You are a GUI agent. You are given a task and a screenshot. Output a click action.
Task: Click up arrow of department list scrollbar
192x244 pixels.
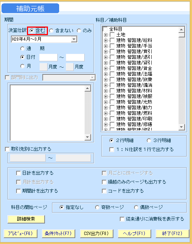88,89
